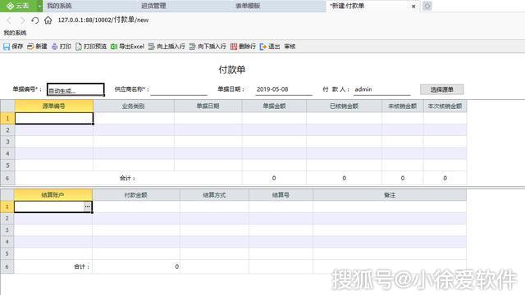The image size is (525, 295).
Task: Go back with browser back arrow
Action: point(9,20)
